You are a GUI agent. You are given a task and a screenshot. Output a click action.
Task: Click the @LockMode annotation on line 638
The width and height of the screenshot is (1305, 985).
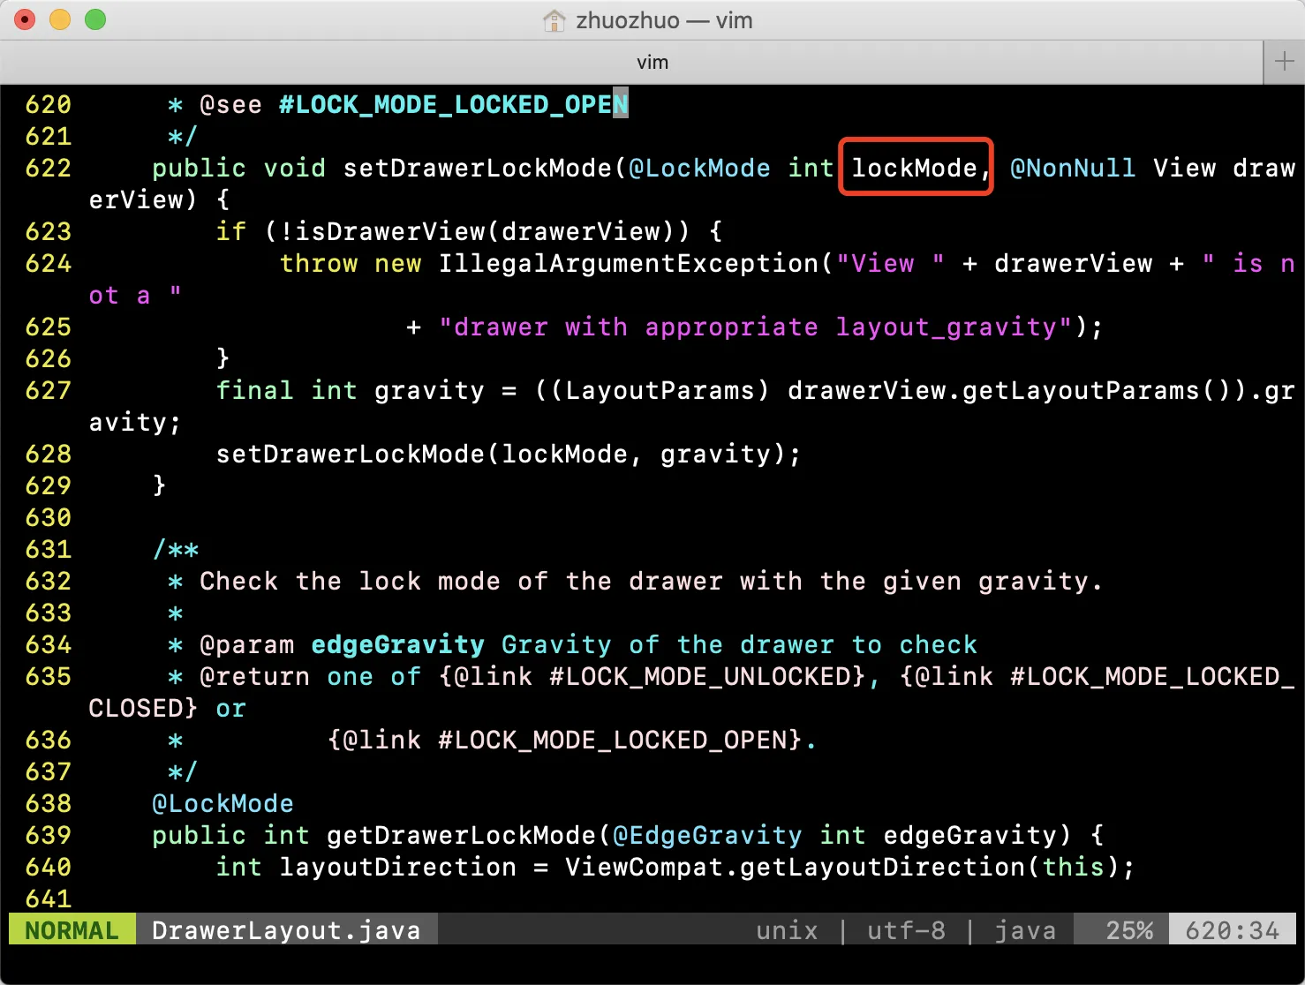pyautogui.click(x=223, y=803)
